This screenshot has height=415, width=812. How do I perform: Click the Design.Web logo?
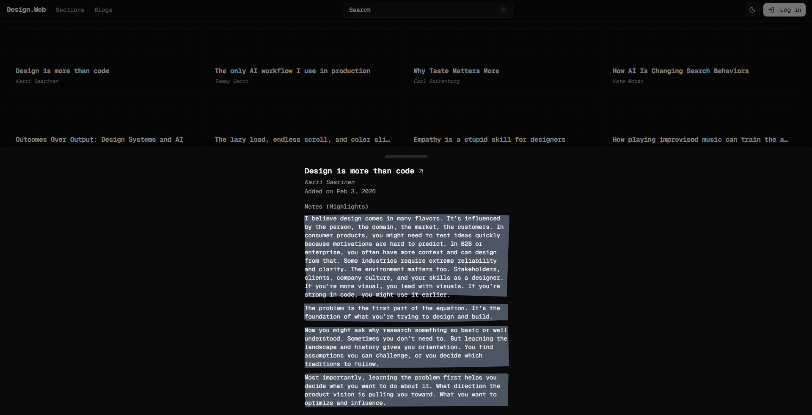click(26, 9)
